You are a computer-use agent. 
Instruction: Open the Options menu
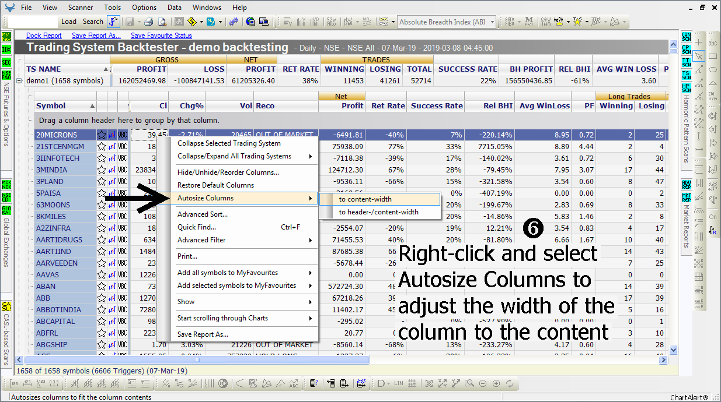tap(144, 8)
